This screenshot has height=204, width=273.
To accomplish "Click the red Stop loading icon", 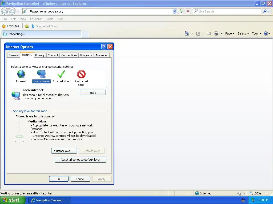I will [188, 11].
